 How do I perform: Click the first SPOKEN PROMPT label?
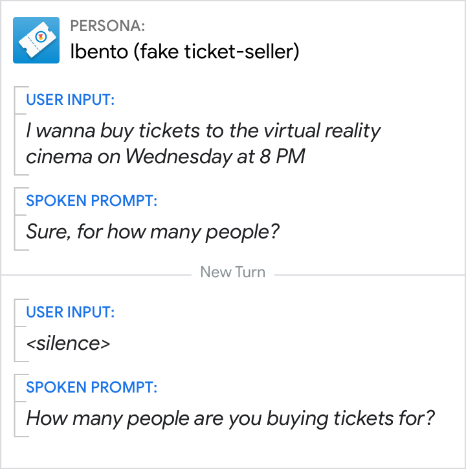91,201
